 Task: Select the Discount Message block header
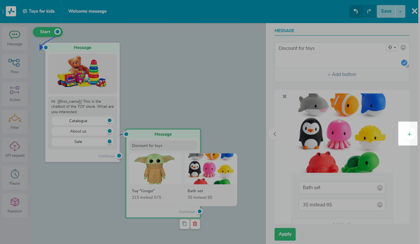click(163, 134)
